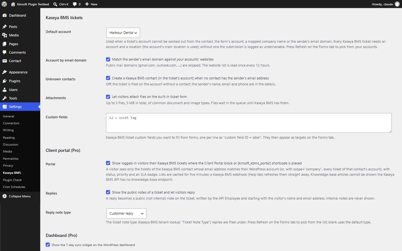Toggle Show logged-in visitors their tickets checkbox
The width and height of the screenshot is (402, 251).
[x=108, y=163]
